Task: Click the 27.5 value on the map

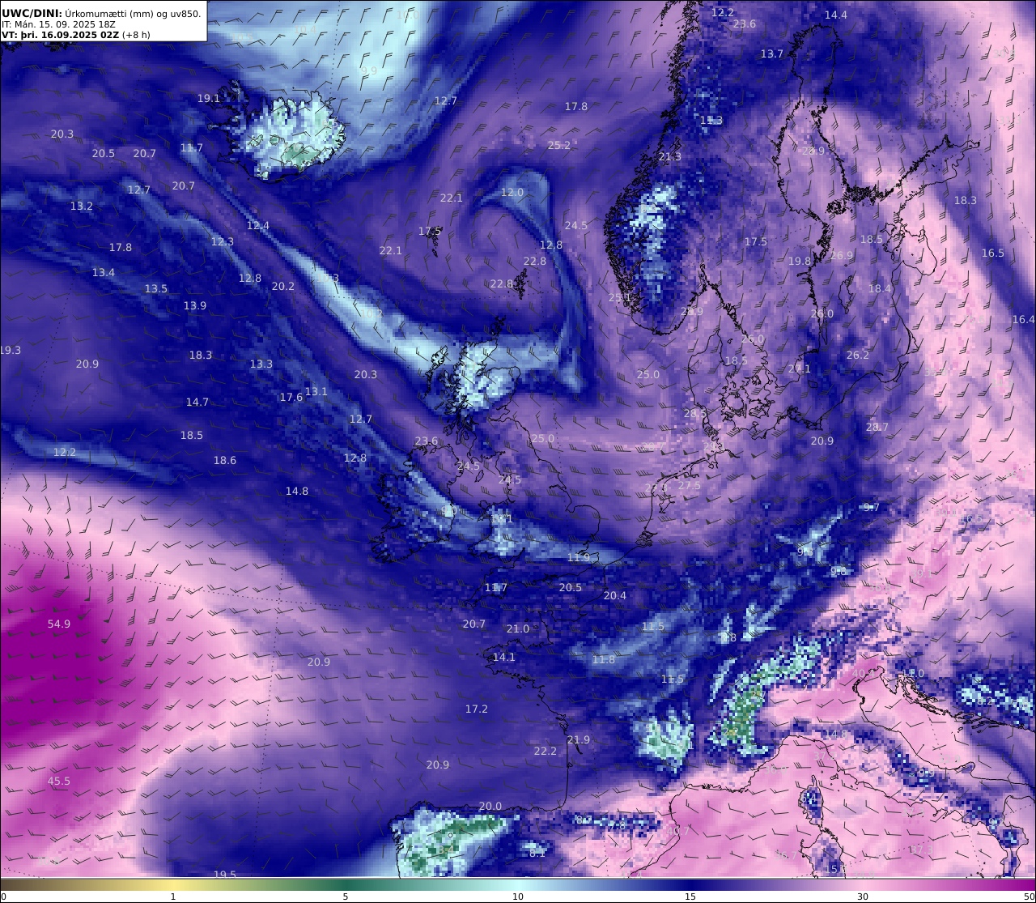Action: [x=690, y=485]
